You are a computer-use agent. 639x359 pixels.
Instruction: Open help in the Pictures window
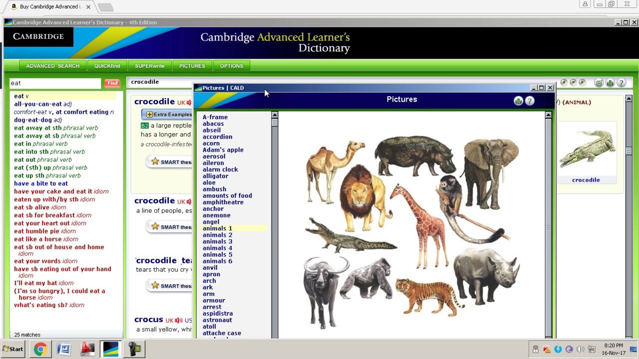pos(530,101)
